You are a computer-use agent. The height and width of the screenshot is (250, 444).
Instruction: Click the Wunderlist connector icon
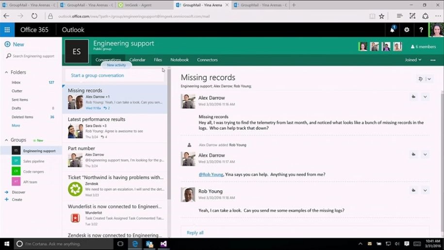75,218
